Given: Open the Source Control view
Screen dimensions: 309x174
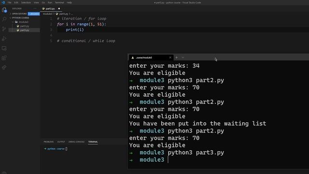Looking at the screenshot, I should coord(4,29).
